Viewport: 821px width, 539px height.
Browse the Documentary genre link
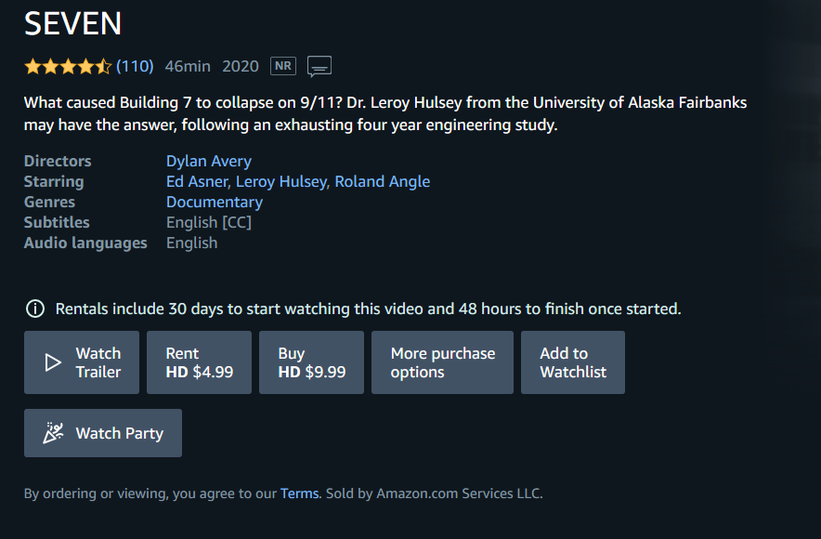215,203
